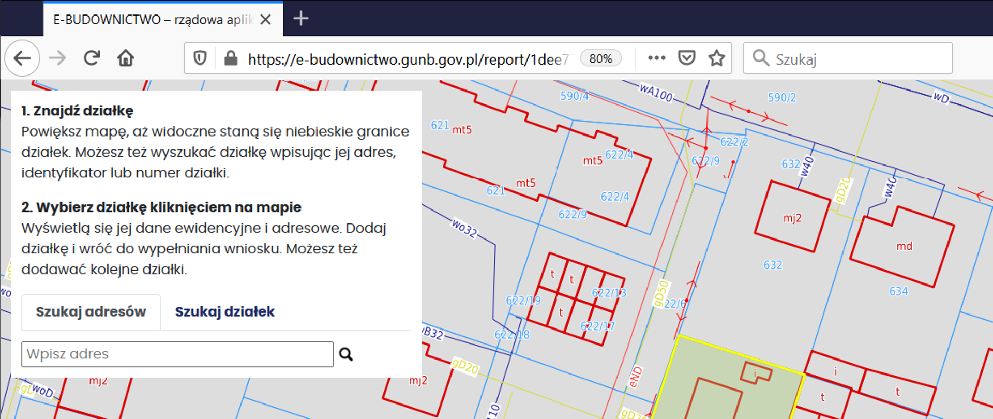Save page to Pocket icon

pos(686,58)
